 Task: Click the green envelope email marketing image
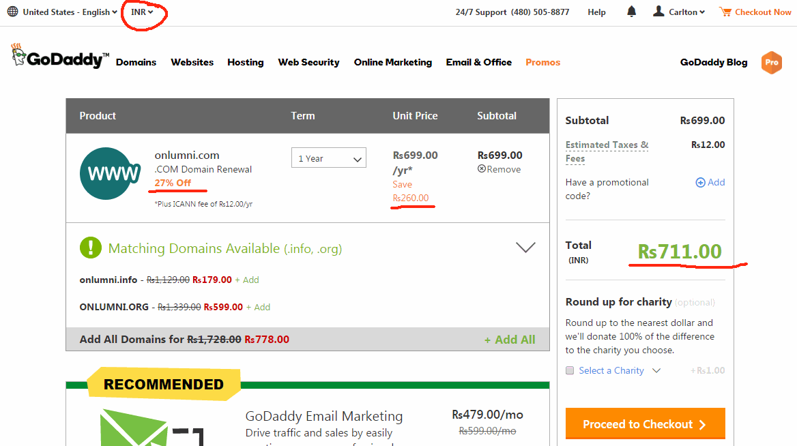click(x=134, y=428)
